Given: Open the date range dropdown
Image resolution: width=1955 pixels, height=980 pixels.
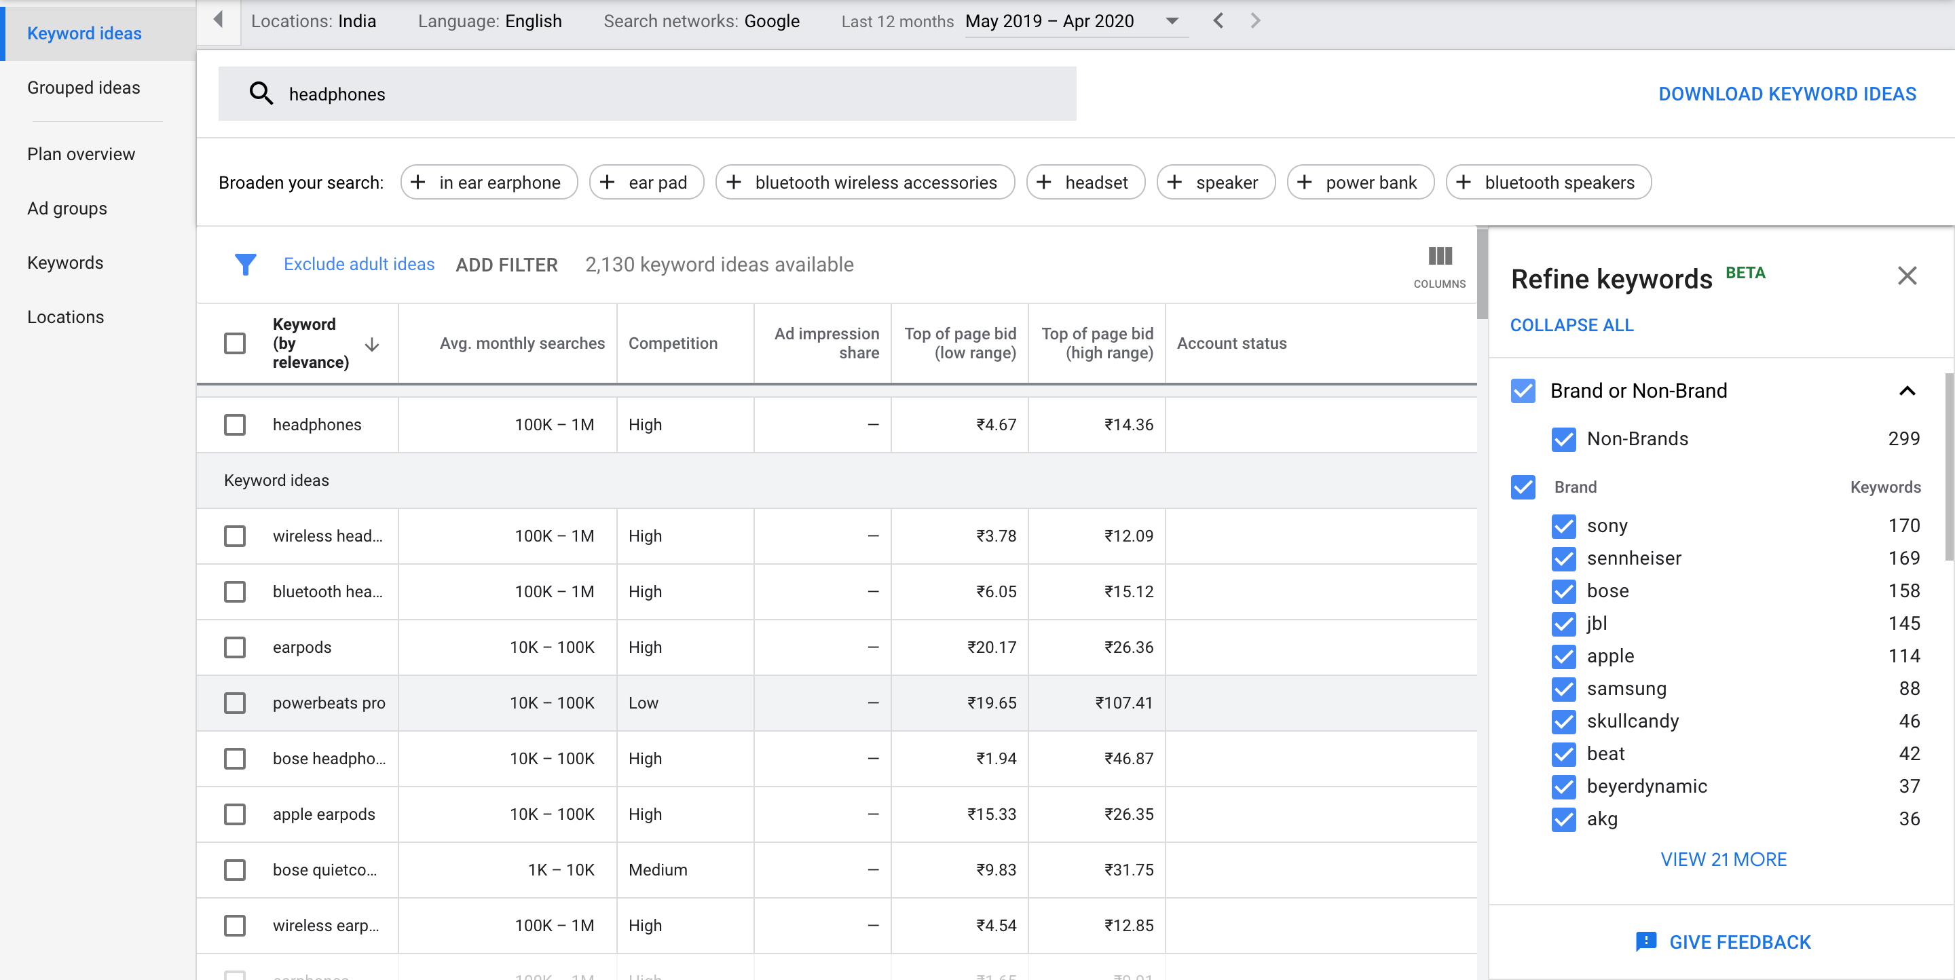Looking at the screenshot, I should (x=1171, y=21).
